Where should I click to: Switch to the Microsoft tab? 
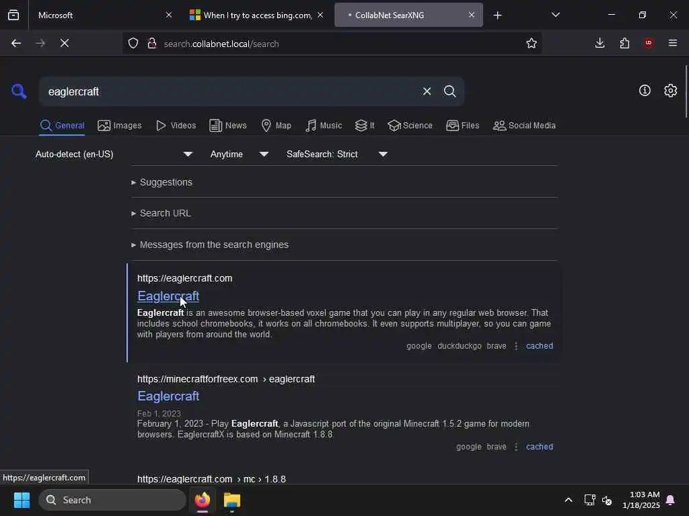point(104,15)
